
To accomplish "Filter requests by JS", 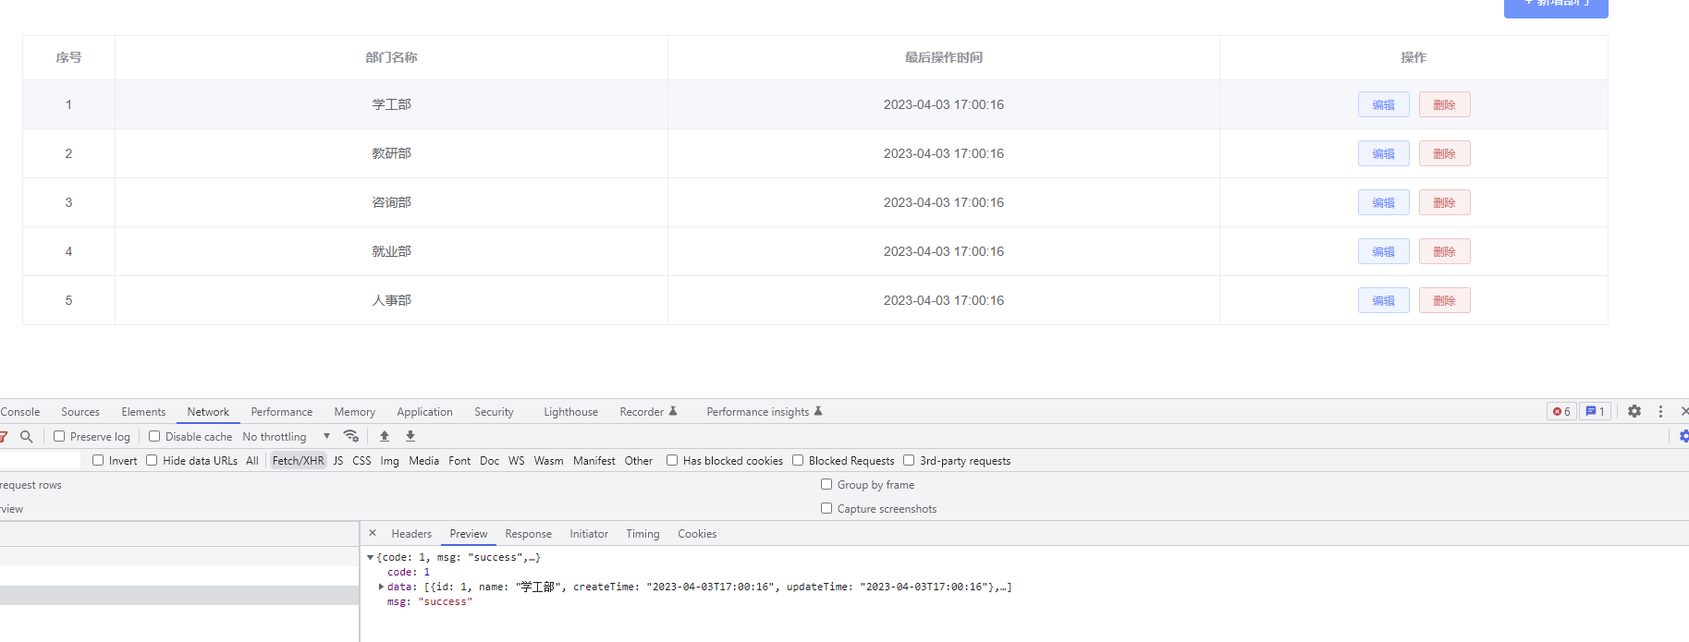I will pyautogui.click(x=338, y=461).
